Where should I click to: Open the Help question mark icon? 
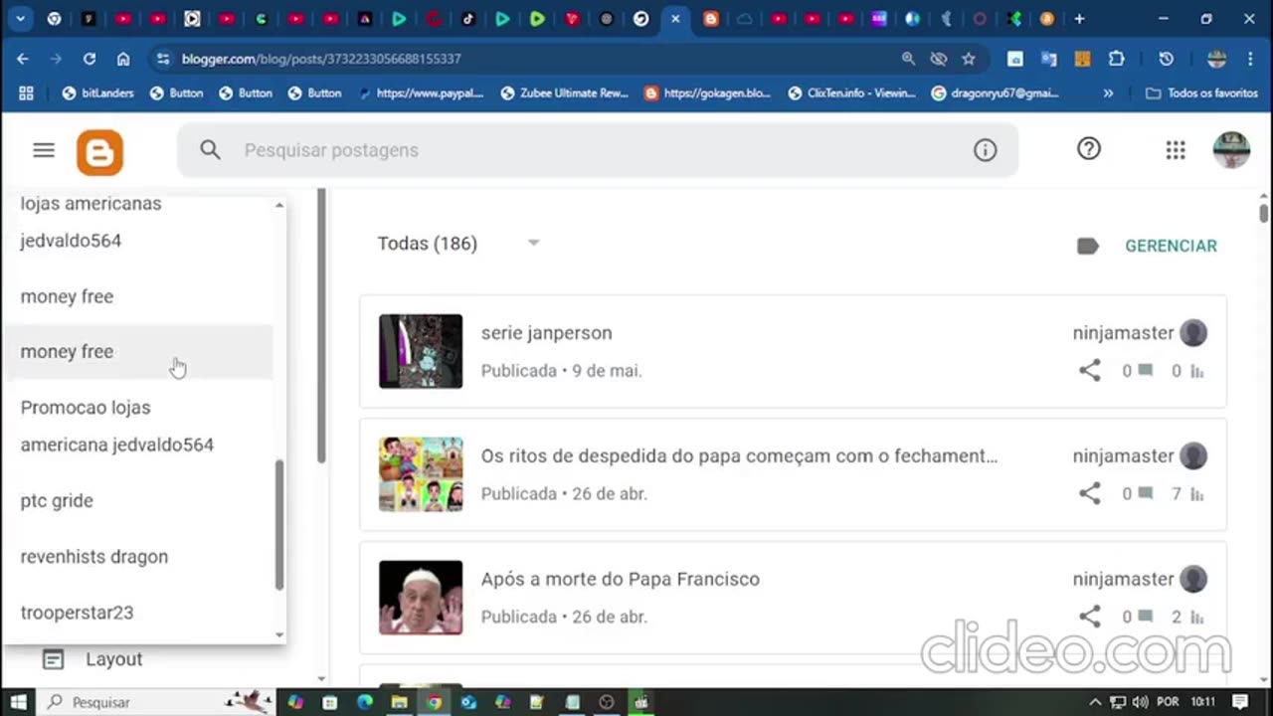pyautogui.click(x=1089, y=149)
